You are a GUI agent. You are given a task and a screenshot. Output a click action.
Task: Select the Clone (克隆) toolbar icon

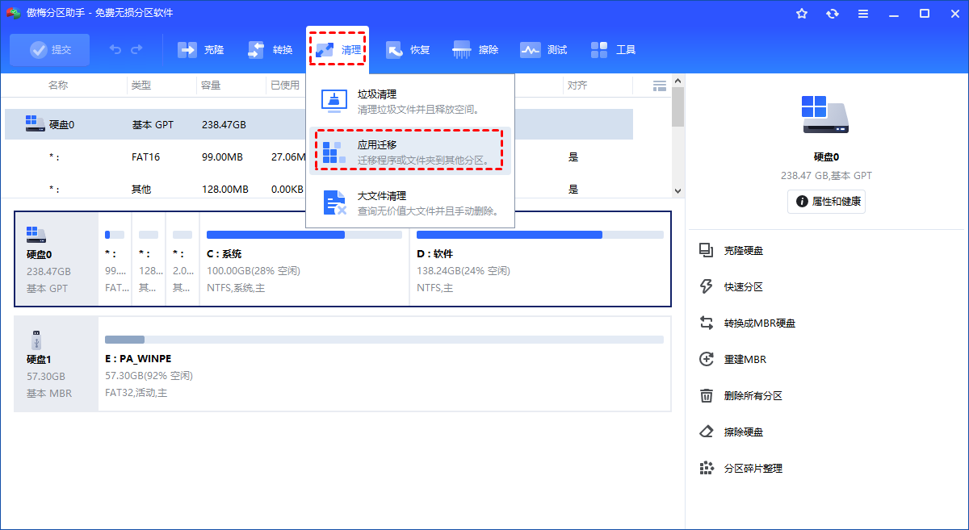(x=199, y=49)
